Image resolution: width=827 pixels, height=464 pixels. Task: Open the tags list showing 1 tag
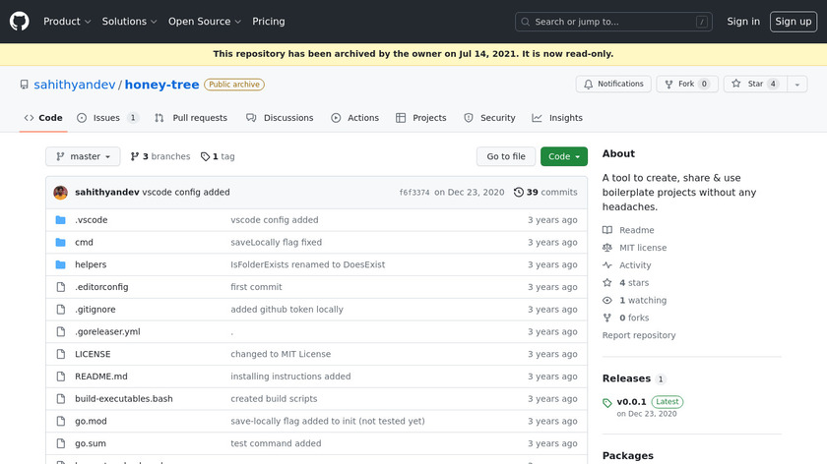218,156
